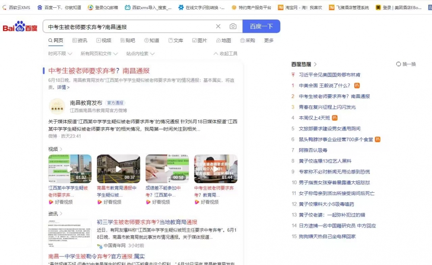
Task: Open the 南昌教育发布 account name link
Action: pyautogui.click(x=86, y=103)
